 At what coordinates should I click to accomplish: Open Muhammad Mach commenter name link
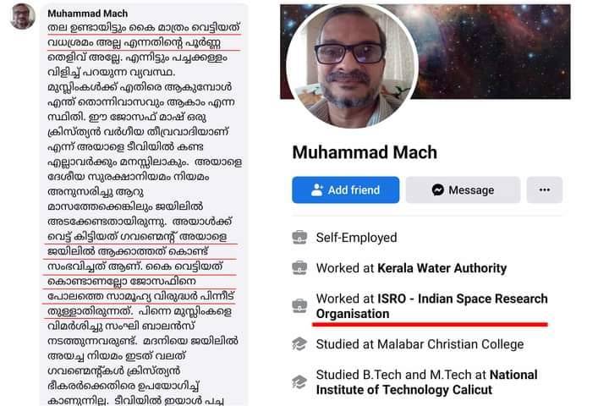pyautogui.click(x=88, y=14)
